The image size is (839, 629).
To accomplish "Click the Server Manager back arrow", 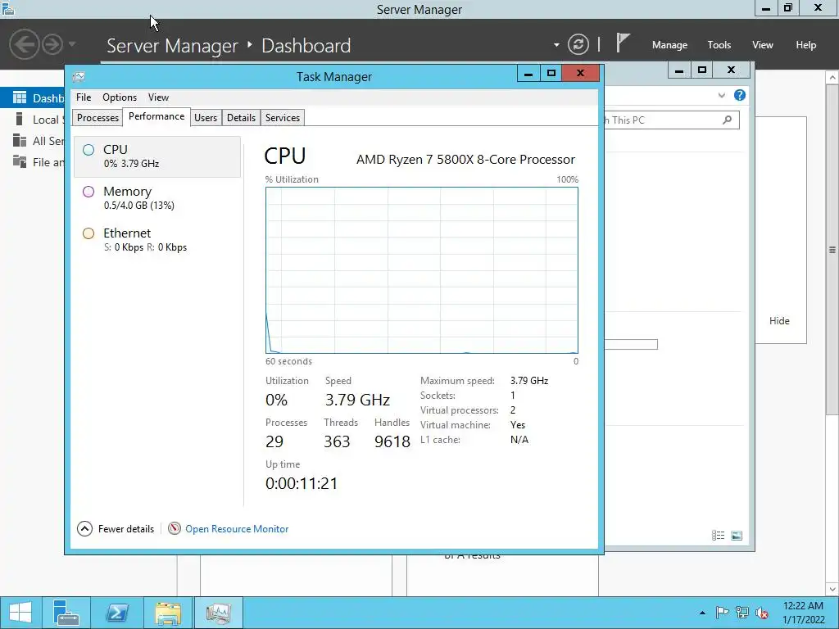I will point(24,44).
